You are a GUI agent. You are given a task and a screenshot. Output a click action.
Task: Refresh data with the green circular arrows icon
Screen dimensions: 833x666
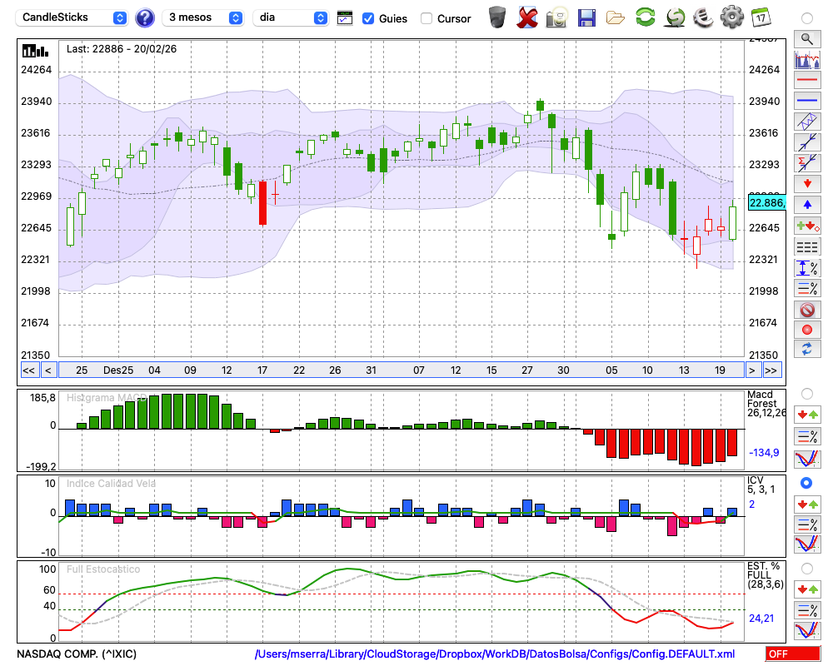645,17
